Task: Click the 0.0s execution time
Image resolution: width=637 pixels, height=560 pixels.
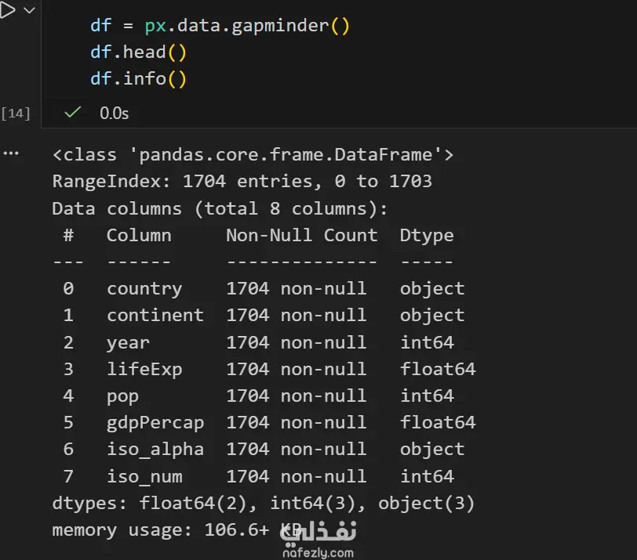Action: (x=114, y=113)
